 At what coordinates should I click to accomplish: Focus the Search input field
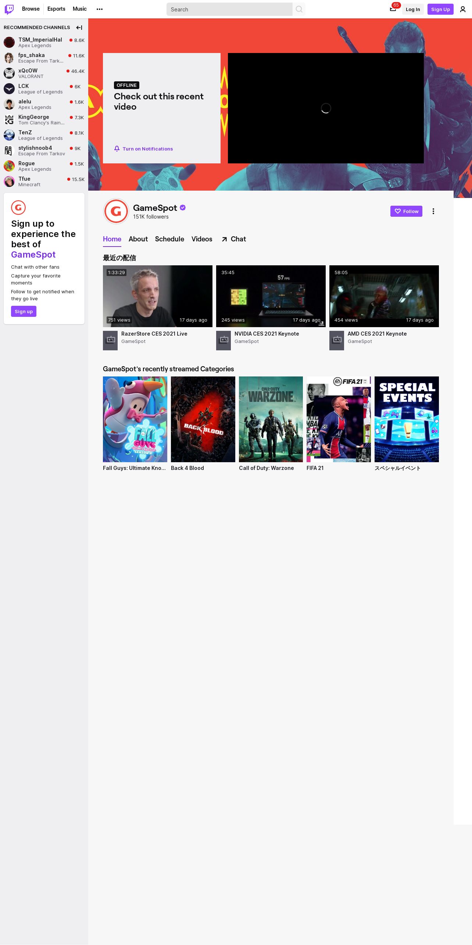pos(229,9)
